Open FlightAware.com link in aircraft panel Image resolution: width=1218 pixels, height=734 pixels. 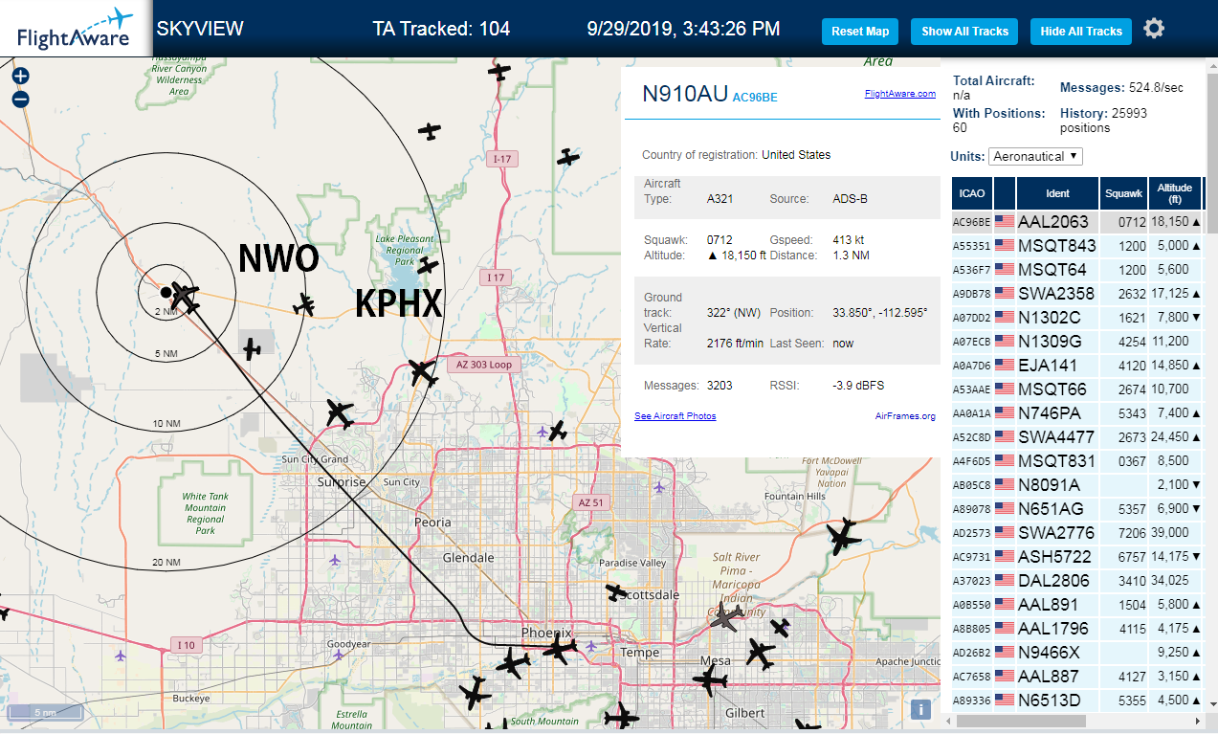900,94
